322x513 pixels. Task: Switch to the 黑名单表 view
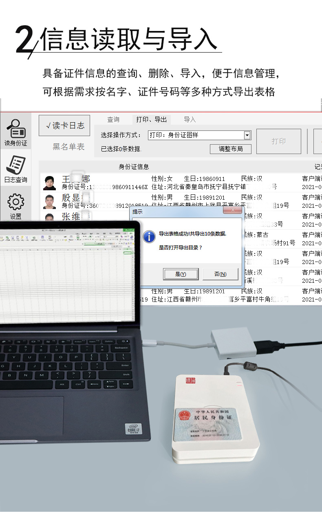click(x=68, y=147)
